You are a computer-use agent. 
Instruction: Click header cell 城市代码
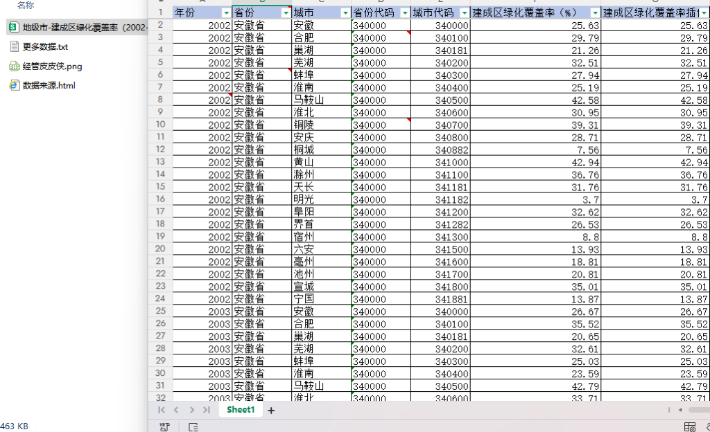point(440,12)
